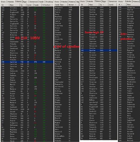The image size is (140, 142).
Task: Select pokedex entry 176 Togetic
Action: click(129, 118)
